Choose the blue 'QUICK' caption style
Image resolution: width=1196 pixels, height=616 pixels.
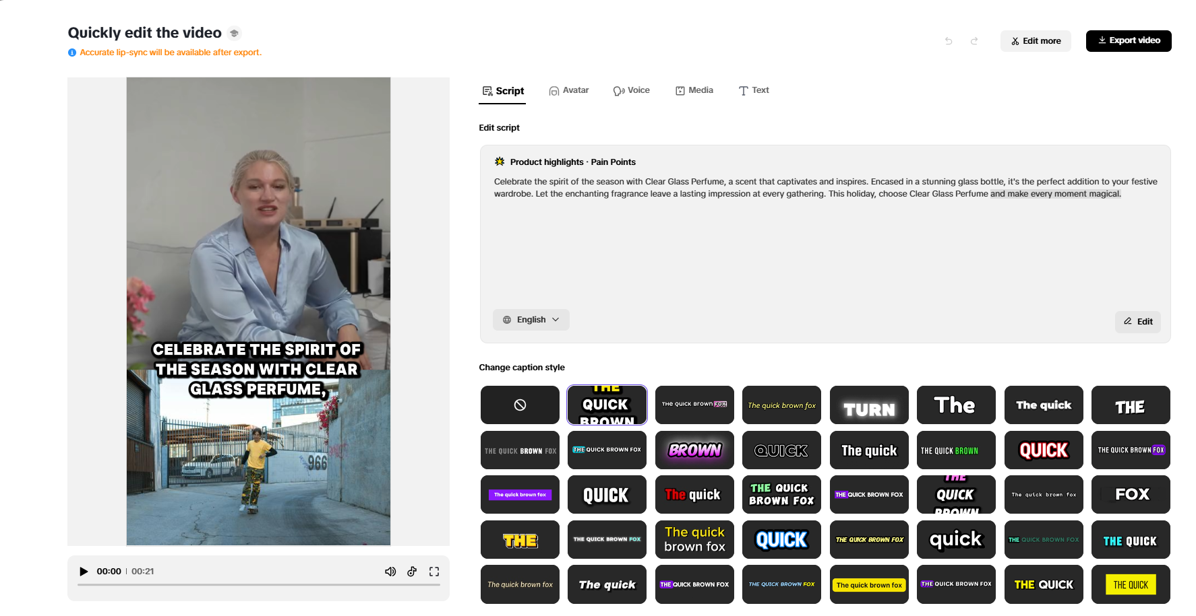pos(781,540)
